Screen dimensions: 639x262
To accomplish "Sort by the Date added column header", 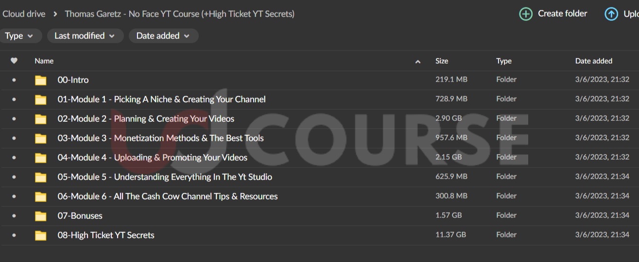I will pyautogui.click(x=593, y=61).
